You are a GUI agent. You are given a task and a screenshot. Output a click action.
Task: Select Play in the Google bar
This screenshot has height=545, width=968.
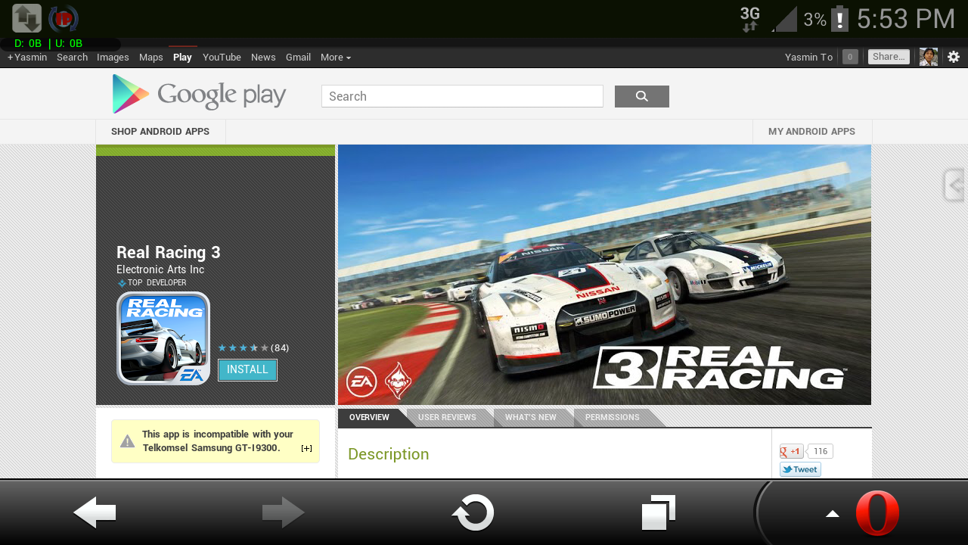[182, 58]
